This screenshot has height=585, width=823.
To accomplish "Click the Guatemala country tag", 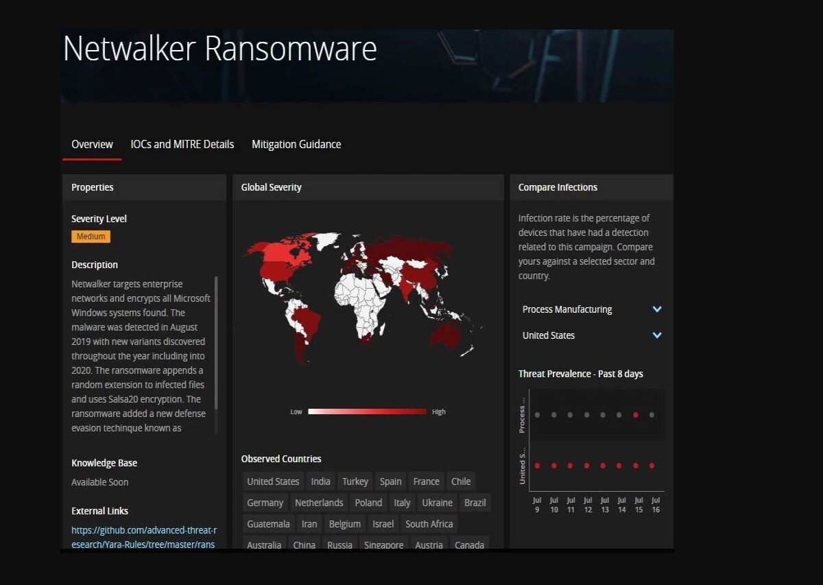I will pos(268,524).
